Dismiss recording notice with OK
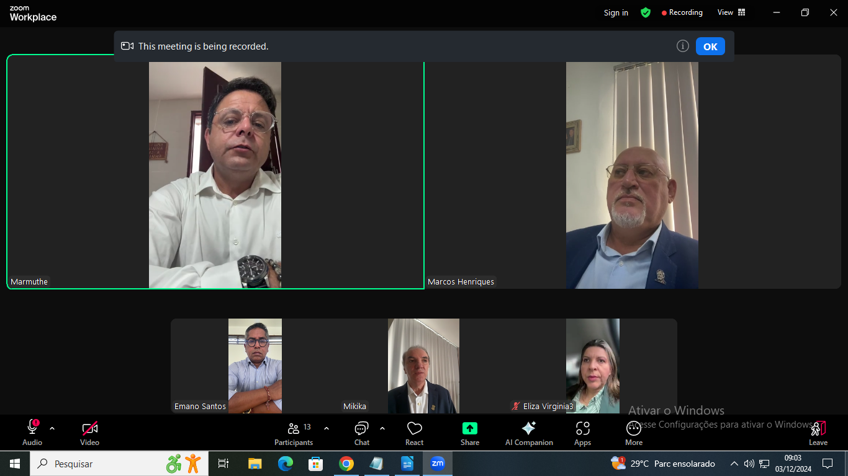The image size is (848, 476). [710, 46]
